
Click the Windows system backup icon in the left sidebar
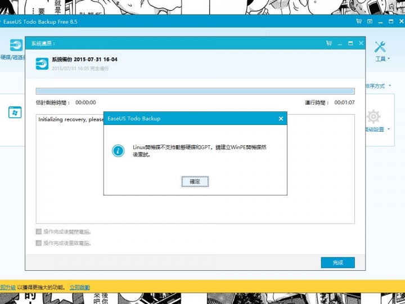click(15, 113)
